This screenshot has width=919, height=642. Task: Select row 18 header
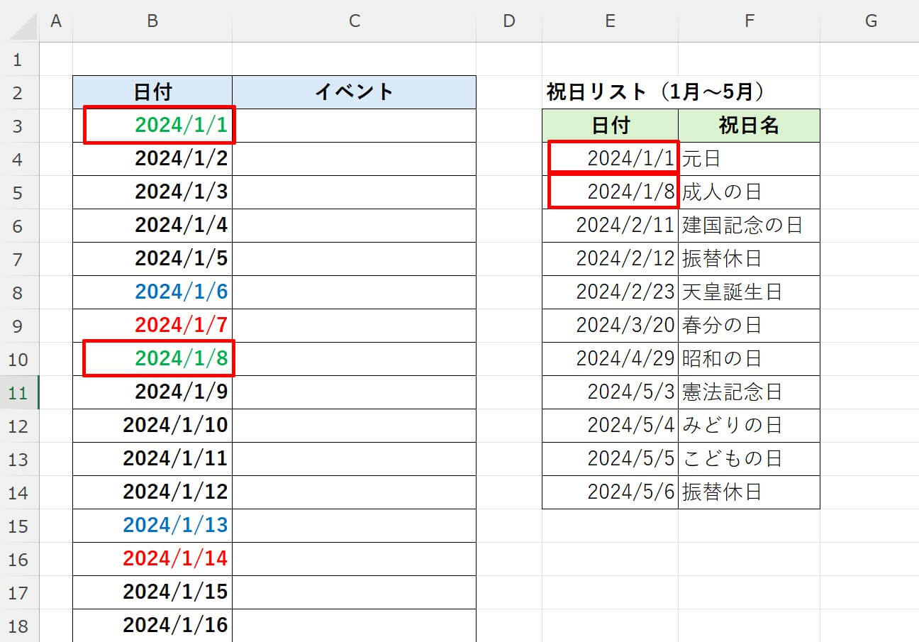(19, 626)
